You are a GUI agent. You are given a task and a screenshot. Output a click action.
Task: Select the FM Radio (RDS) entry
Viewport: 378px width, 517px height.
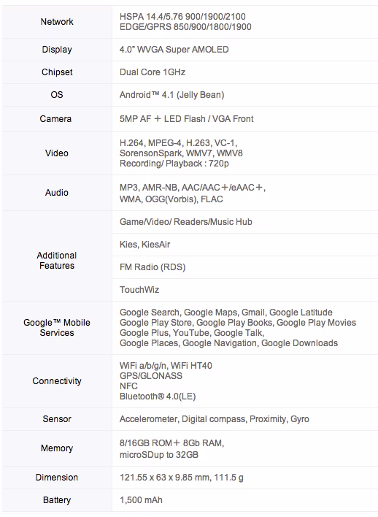[x=153, y=267]
